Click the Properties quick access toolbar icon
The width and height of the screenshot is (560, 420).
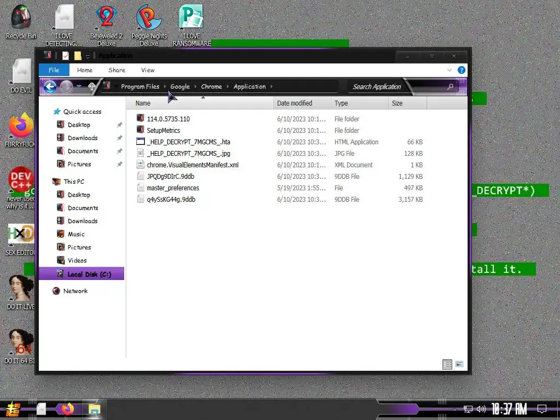[x=66, y=56]
